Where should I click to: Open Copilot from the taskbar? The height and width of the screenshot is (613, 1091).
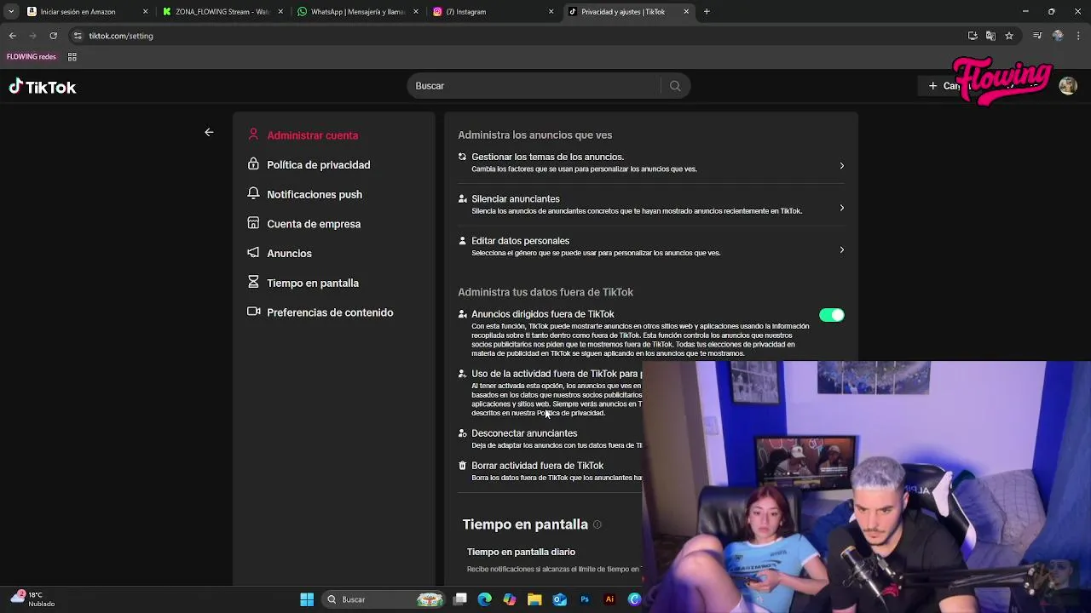[x=510, y=599]
